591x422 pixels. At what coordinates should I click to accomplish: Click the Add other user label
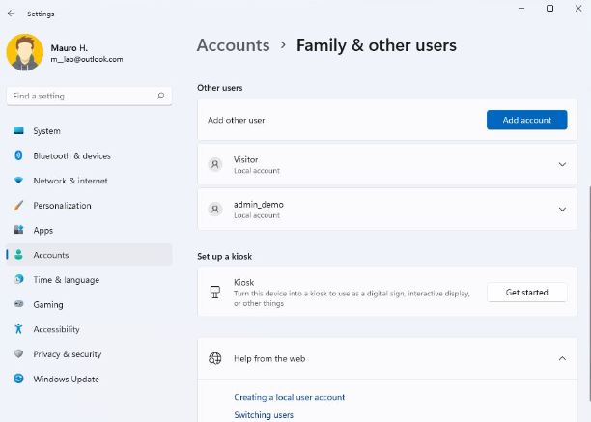click(237, 120)
